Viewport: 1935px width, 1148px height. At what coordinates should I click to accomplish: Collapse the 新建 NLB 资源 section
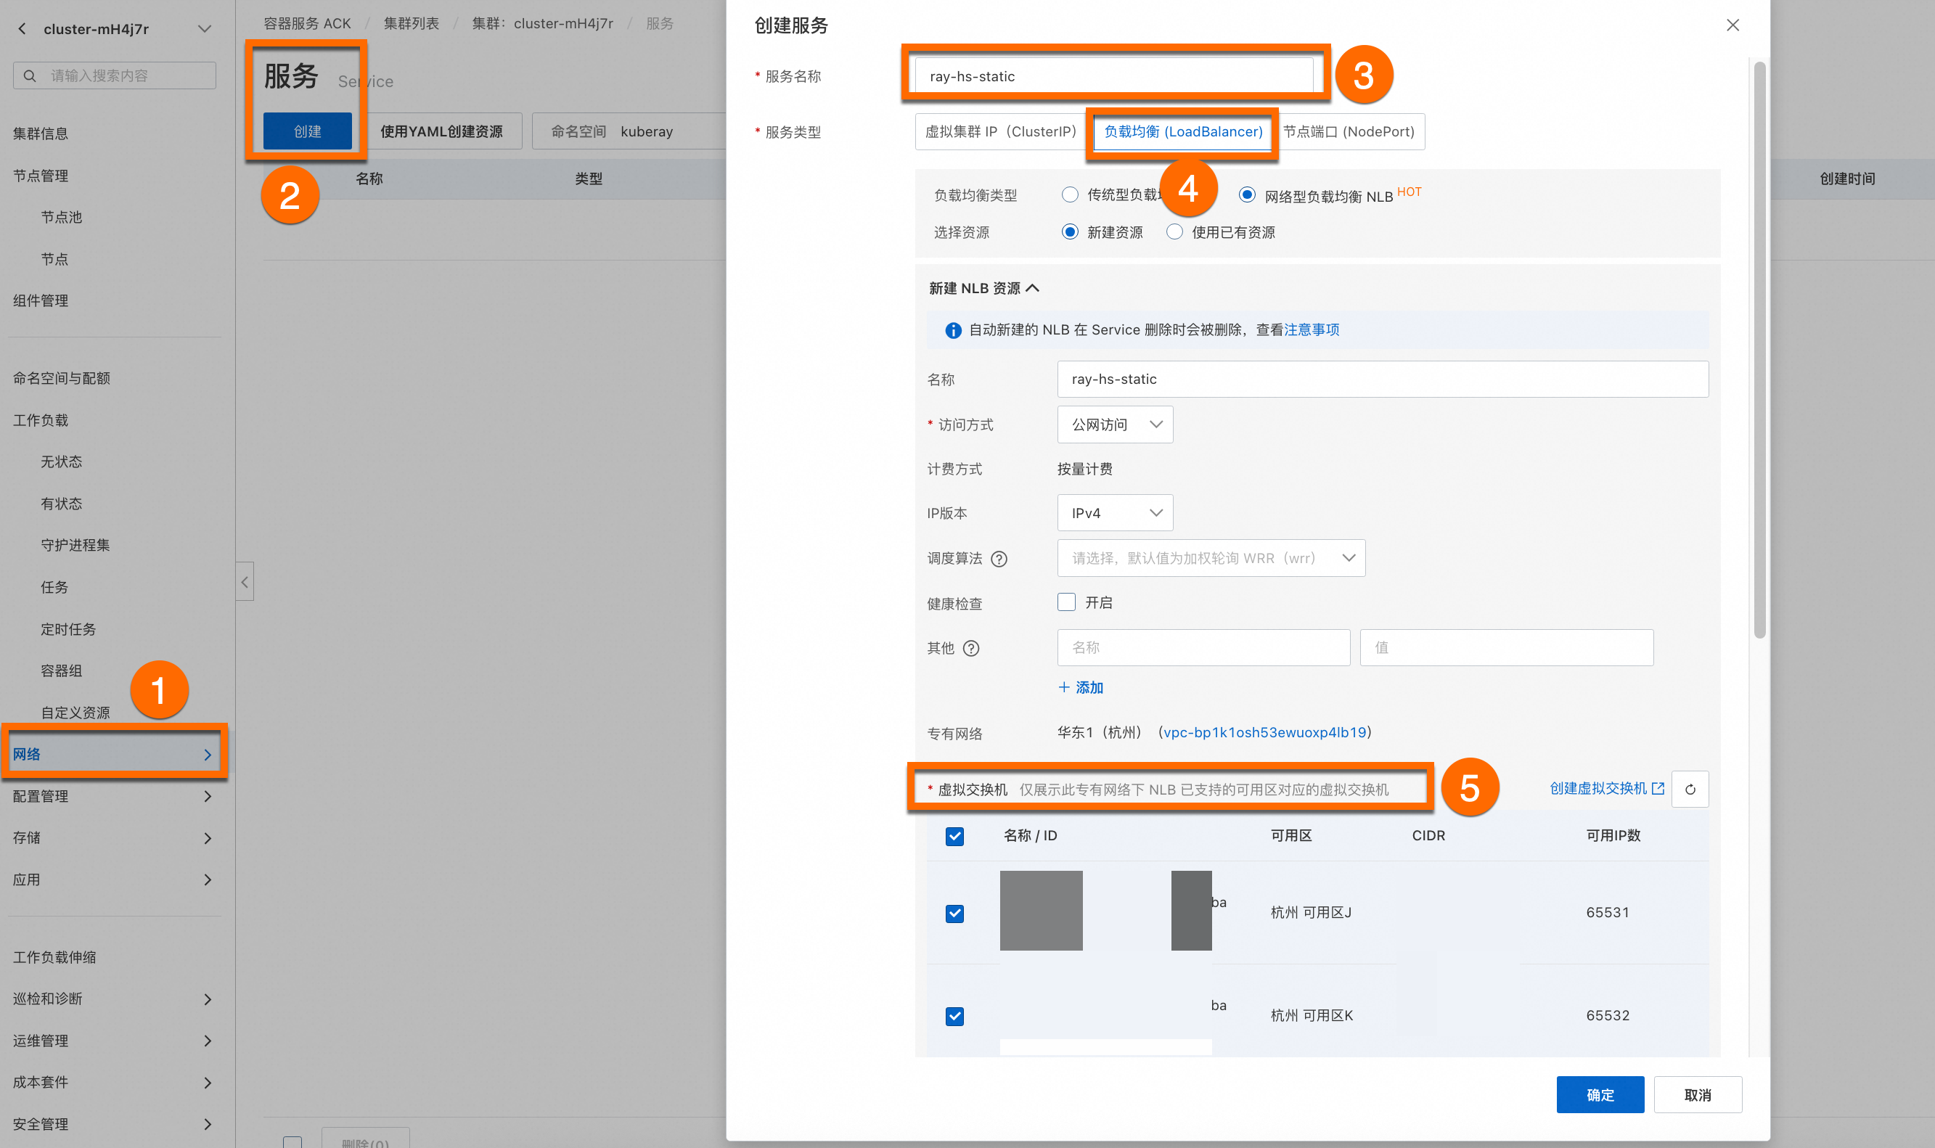[x=1032, y=289]
